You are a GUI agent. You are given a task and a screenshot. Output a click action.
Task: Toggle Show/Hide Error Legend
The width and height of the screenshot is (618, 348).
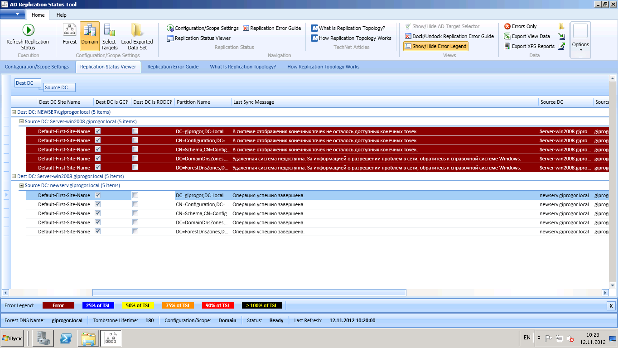click(x=435, y=46)
